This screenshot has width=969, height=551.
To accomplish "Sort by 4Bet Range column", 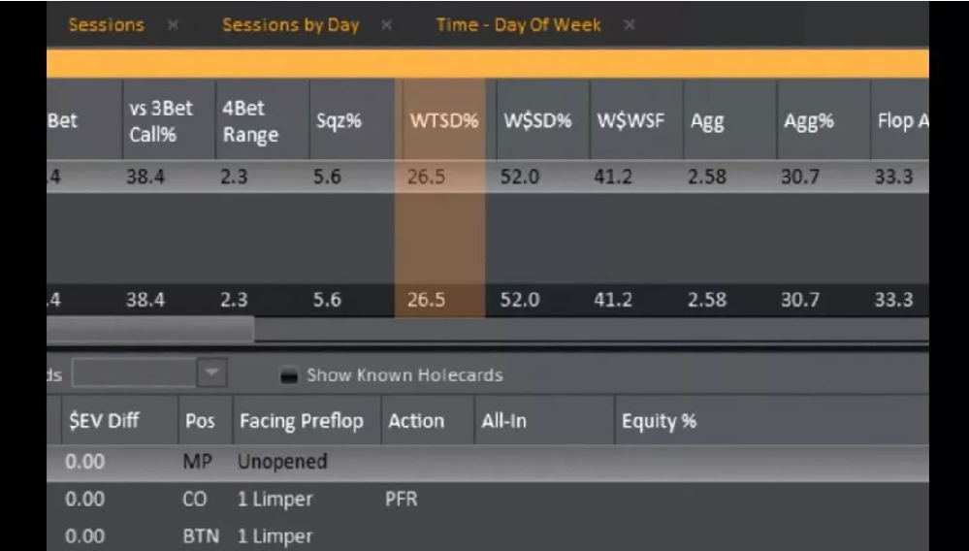I will click(250, 121).
